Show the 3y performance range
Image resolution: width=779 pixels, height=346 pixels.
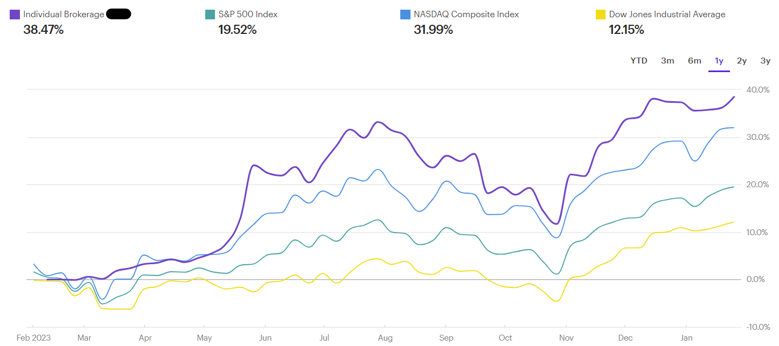(765, 61)
